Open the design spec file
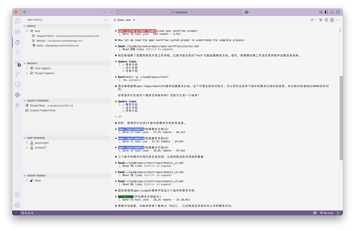This screenshot has height=231, width=355. point(67,41)
